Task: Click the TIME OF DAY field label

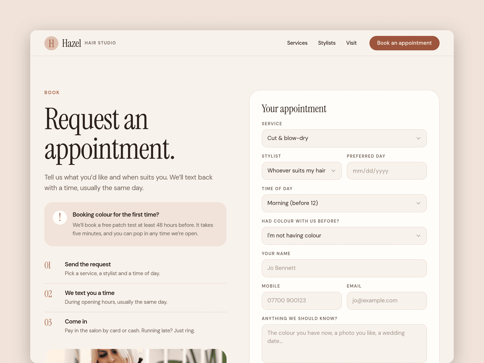Action: point(277,188)
